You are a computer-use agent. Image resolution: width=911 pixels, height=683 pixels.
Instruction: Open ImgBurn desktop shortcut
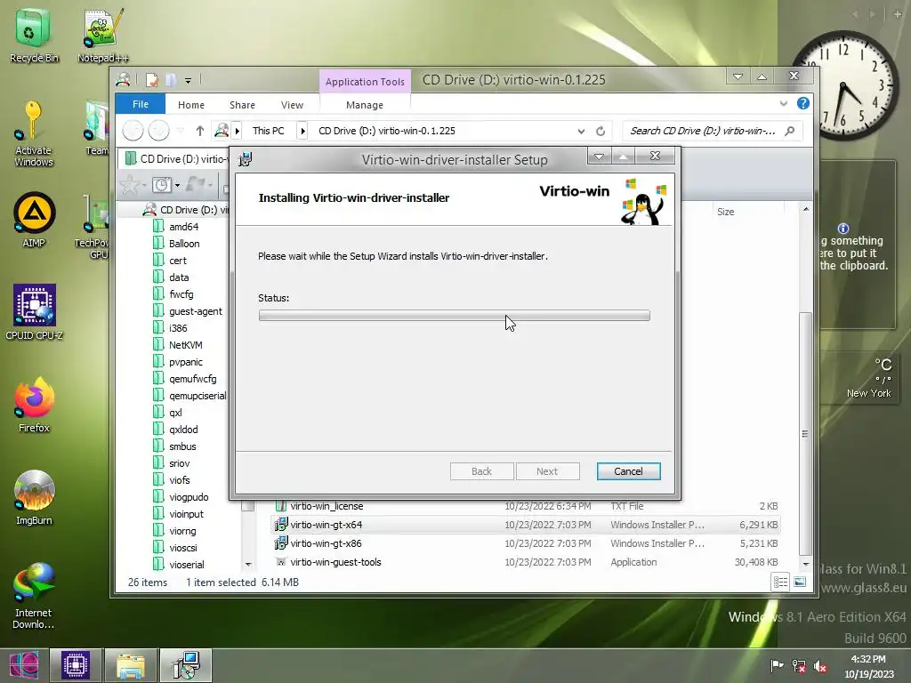(34, 497)
